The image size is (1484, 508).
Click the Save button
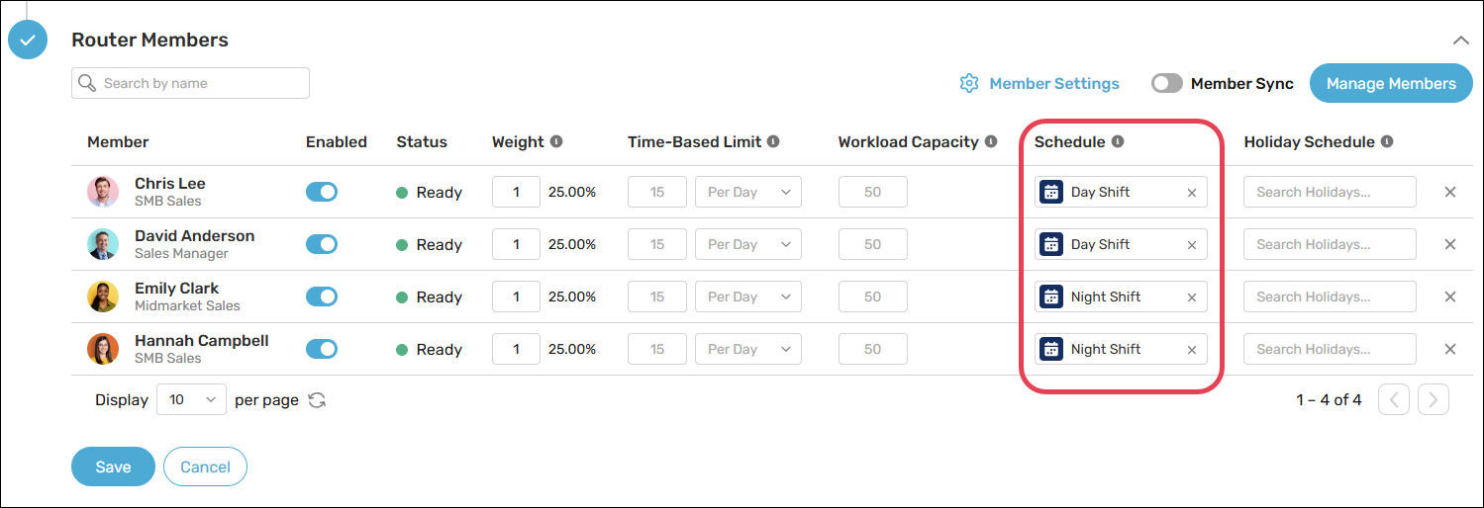(113, 467)
